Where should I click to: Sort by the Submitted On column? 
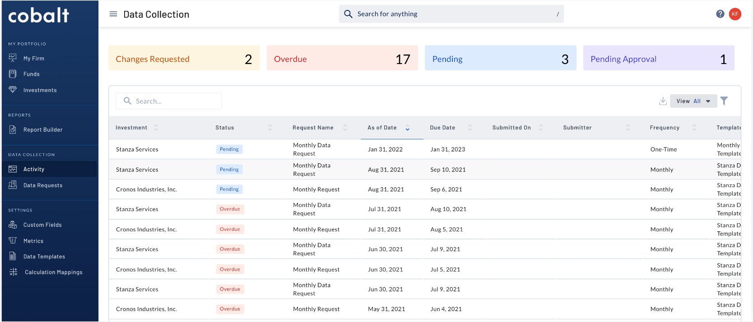540,128
